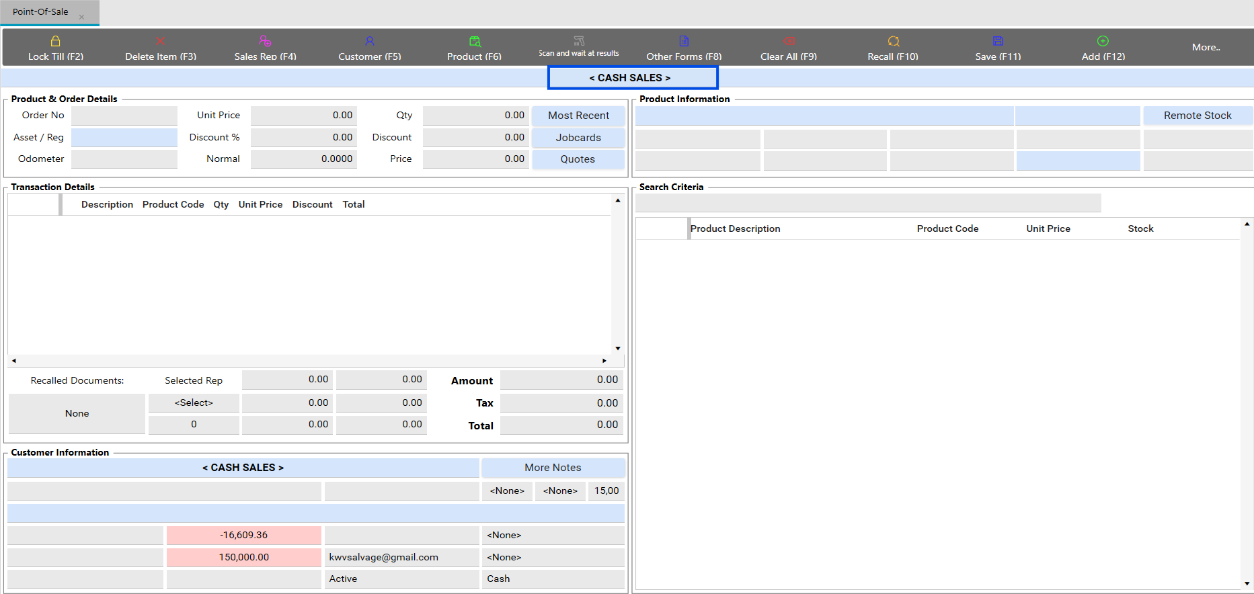This screenshot has width=1254, height=594.
Task: Open Other Forms (F8) document icon
Action: pos(684,41)
